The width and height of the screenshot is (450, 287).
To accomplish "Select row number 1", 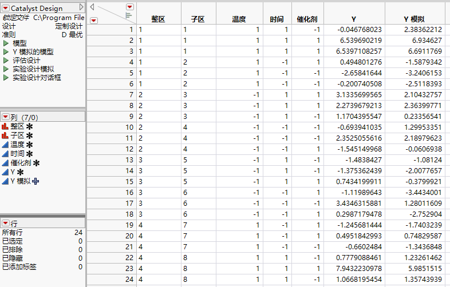I will coord(132,30).
